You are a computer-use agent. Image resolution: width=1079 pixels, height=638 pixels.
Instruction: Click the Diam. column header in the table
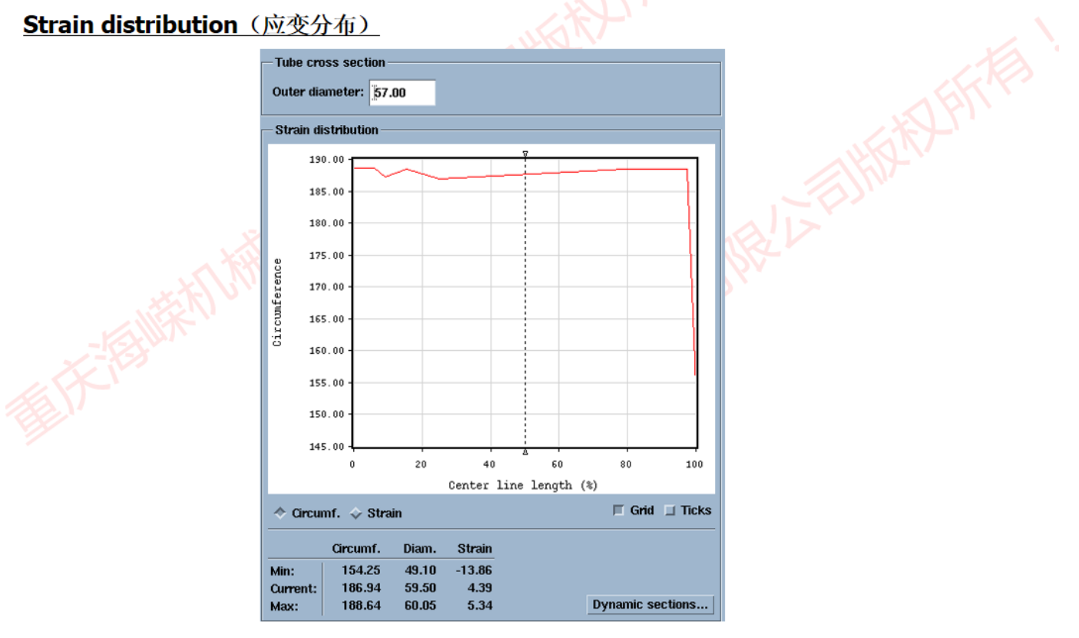[419, 549]
